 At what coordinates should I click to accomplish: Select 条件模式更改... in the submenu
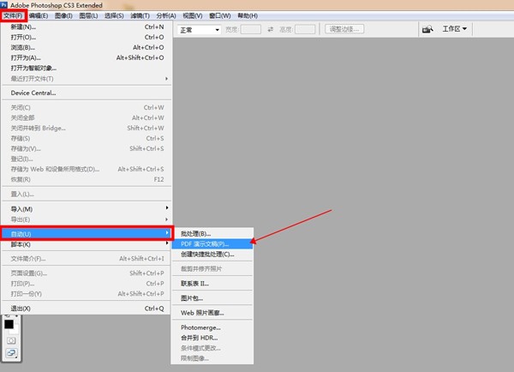[212, 348]
